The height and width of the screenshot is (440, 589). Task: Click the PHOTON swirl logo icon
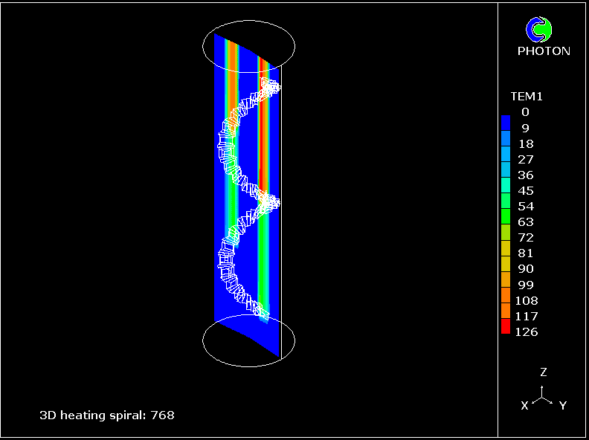[539, 29]
